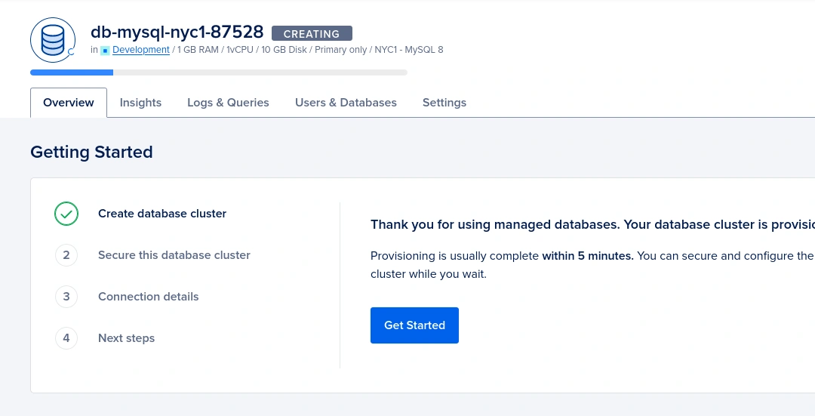Select step 2 number circle
Image resolution: width=815 pixels, height=416 pixels.
click(66, 255)
